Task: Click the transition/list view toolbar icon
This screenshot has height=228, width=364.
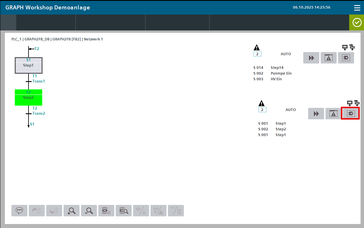Action: click(x=176, y=210)
